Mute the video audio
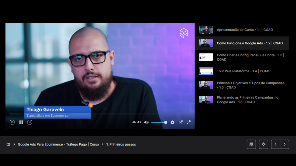The height and width of the screenshot is (166, 296). 146,122
